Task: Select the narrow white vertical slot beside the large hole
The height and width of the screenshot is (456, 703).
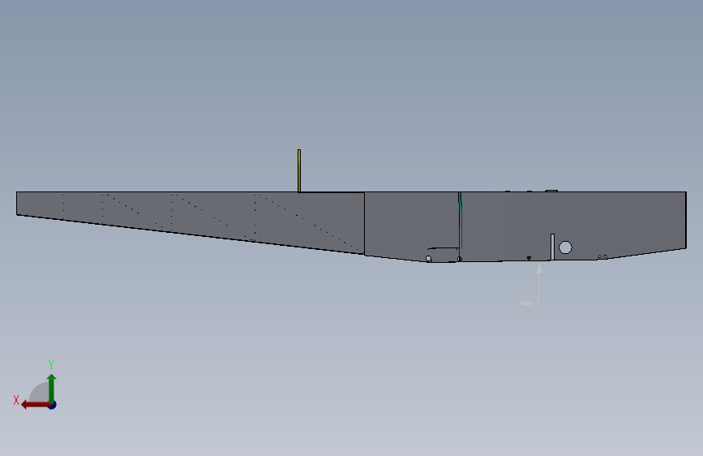Action: 552,247
